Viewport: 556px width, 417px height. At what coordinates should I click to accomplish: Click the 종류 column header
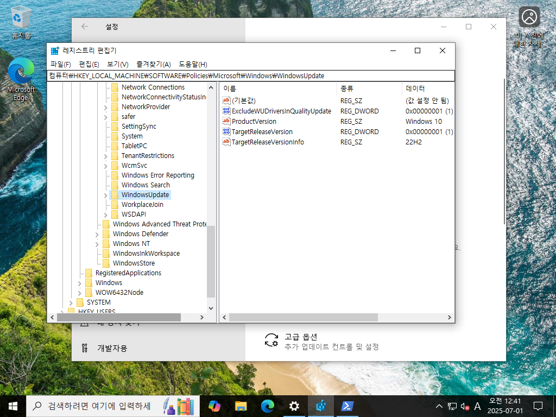point(369,89)
